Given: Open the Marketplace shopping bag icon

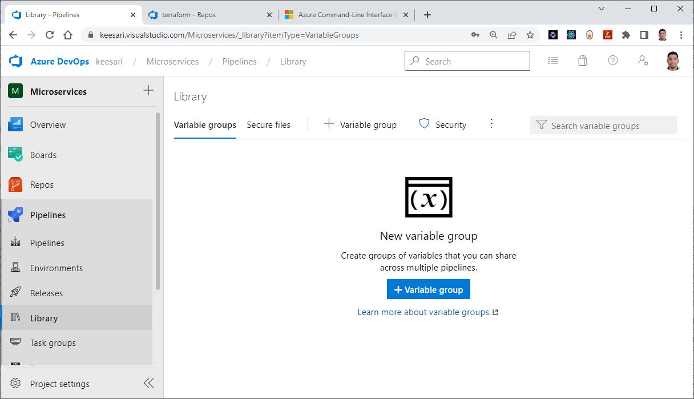Looking at the screenshot, I should pyautogui.click(x=582, y=61).
